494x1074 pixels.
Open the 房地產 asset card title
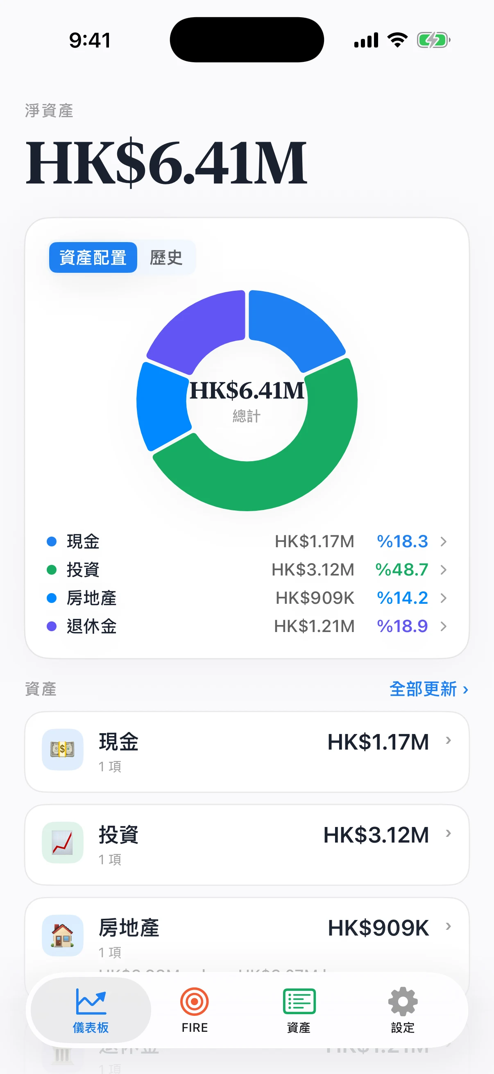coord(129,928)
